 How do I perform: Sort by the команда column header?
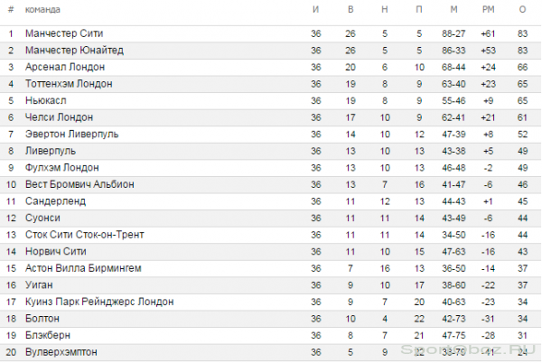(x=42, y=10)
